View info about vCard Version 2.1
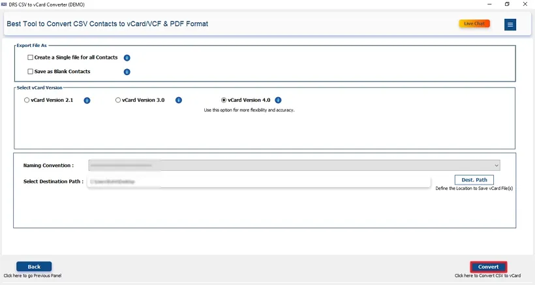Image resolution: width=535 pixels, height=285 pixels. tap(87, 100)
